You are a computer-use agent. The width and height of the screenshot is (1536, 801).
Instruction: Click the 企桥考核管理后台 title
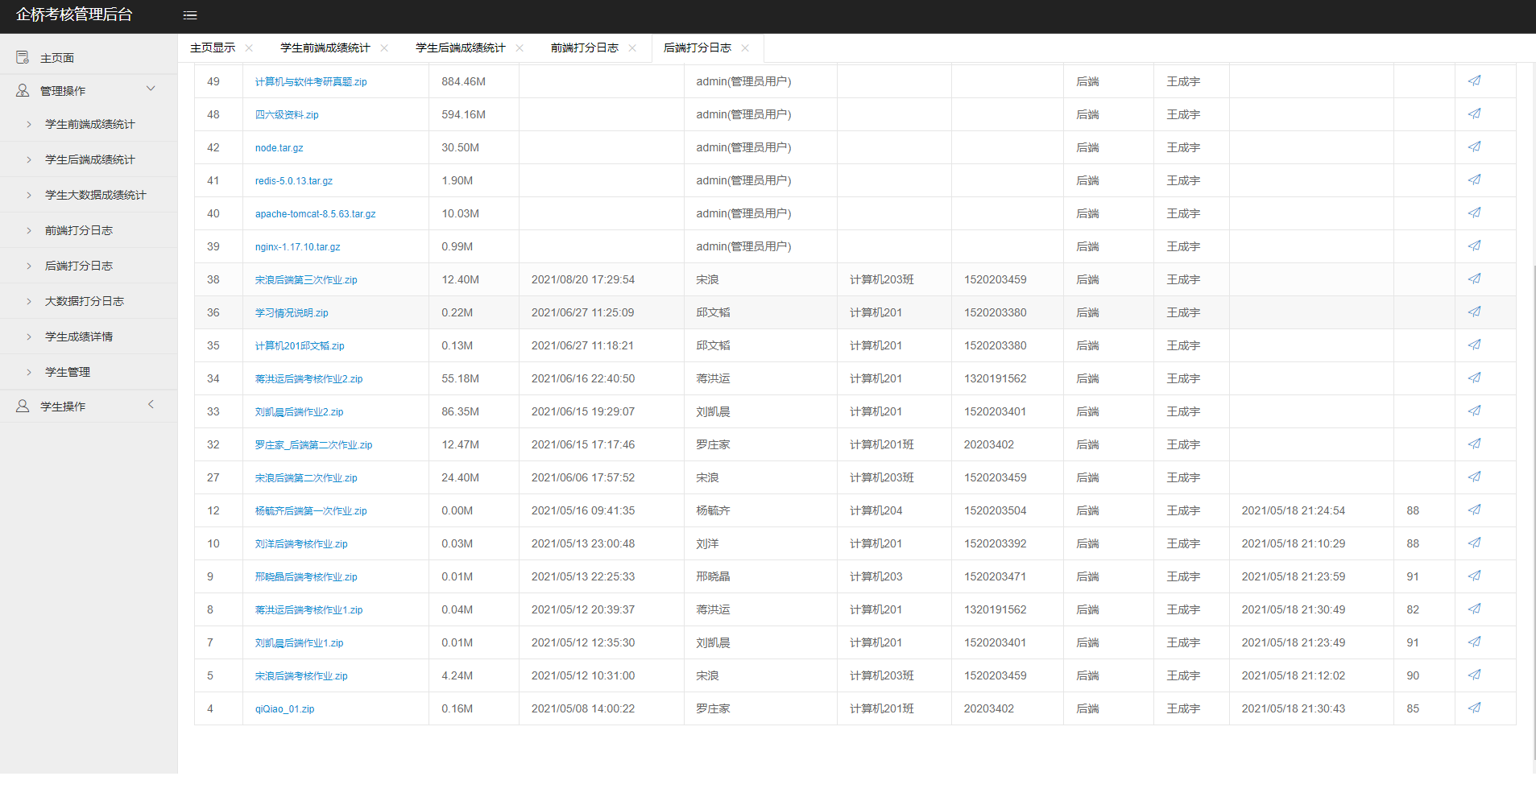coord(74,14)
